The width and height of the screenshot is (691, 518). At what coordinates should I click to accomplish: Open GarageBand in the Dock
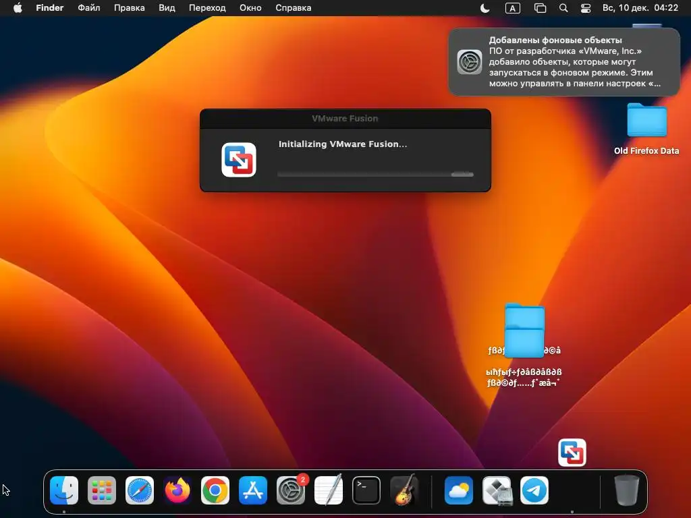[x=404, y=490]
